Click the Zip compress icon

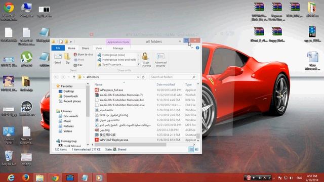[67, 59]
